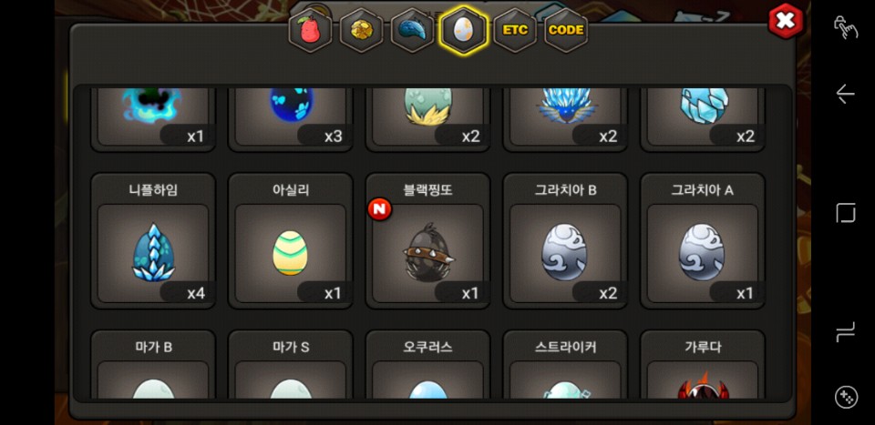Tap the 마가 B egg slot

(x=153, y=365)
